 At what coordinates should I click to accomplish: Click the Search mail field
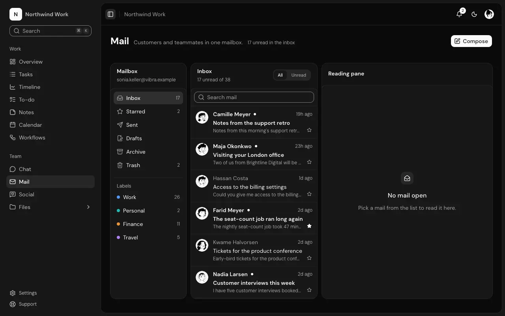254,97
